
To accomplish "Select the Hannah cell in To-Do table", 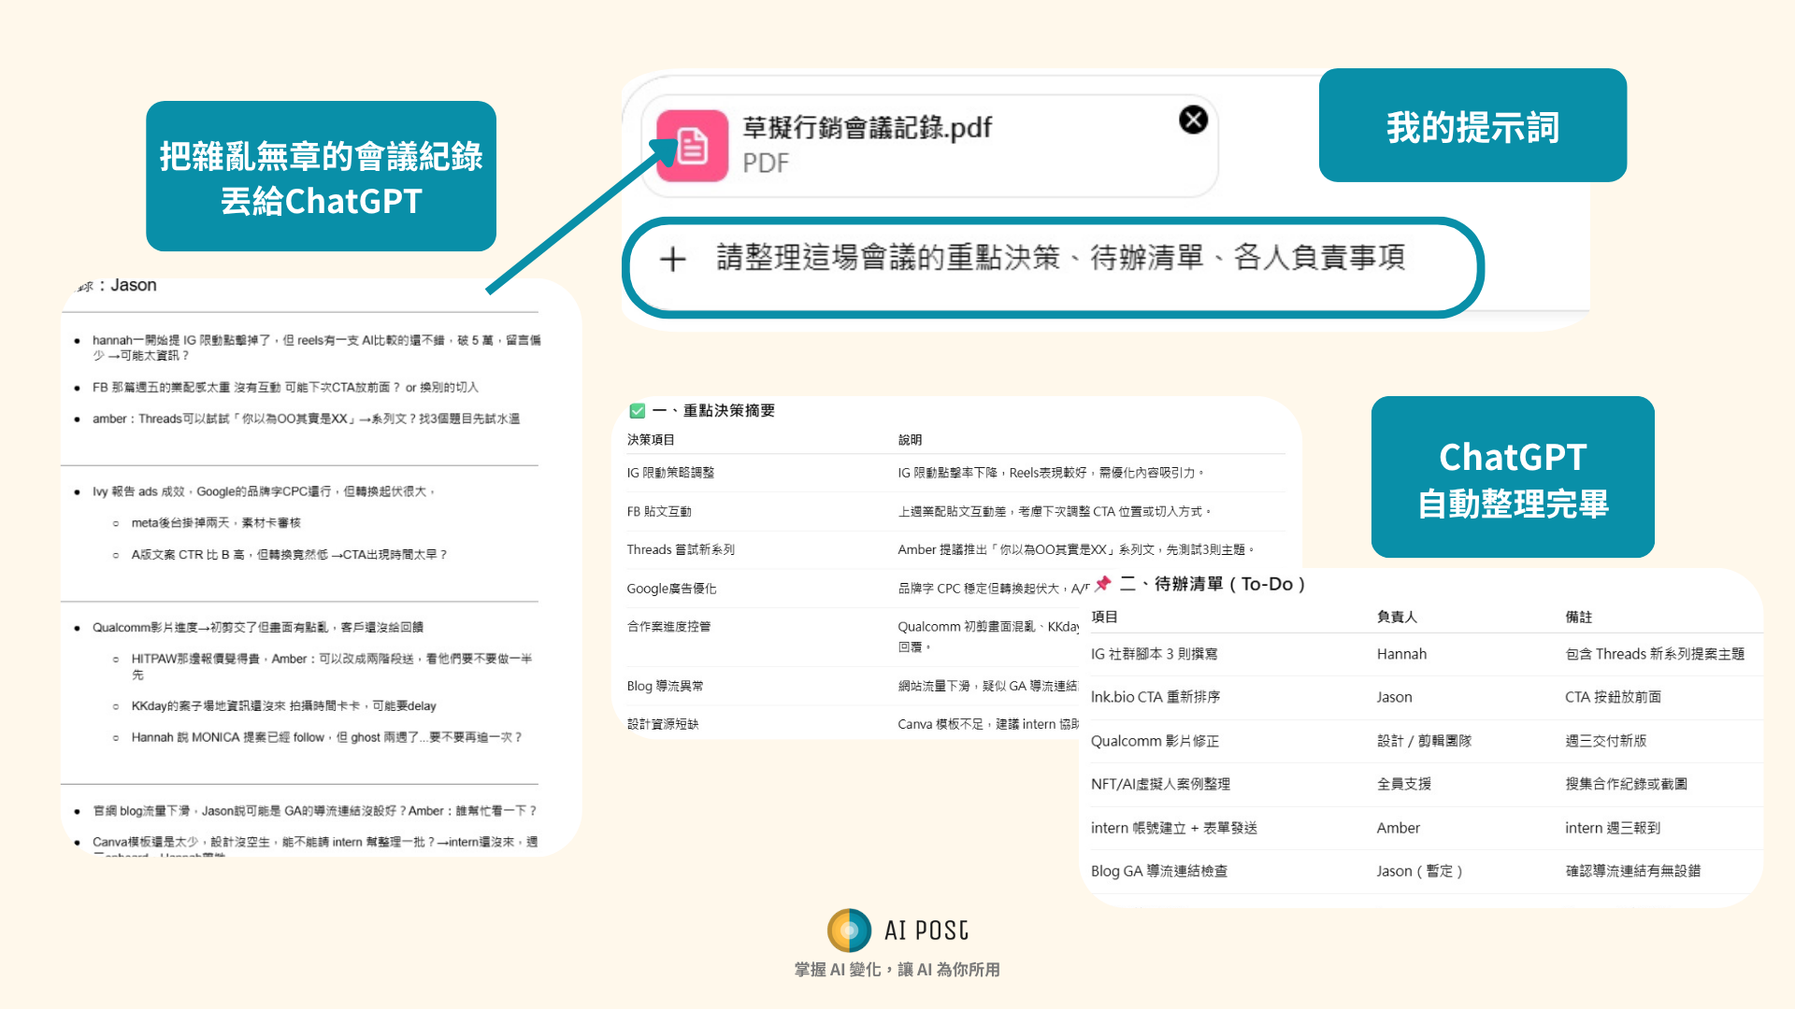I will pyautogui.click(x=1401, y=654).
